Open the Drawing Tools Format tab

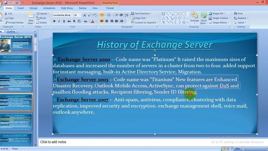tap(110, 8)
